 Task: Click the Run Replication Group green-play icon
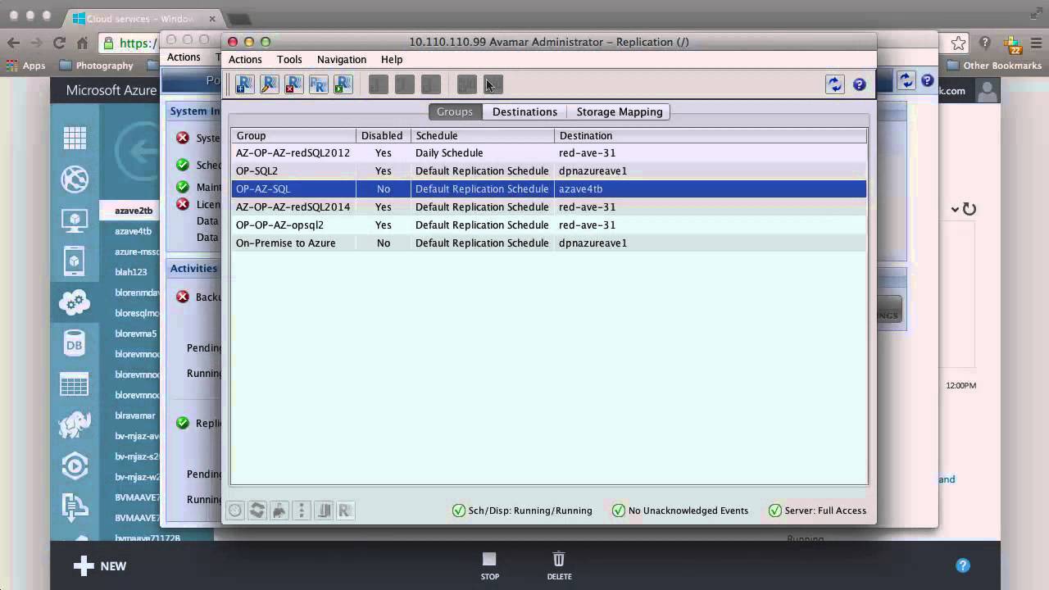(343, 84)
